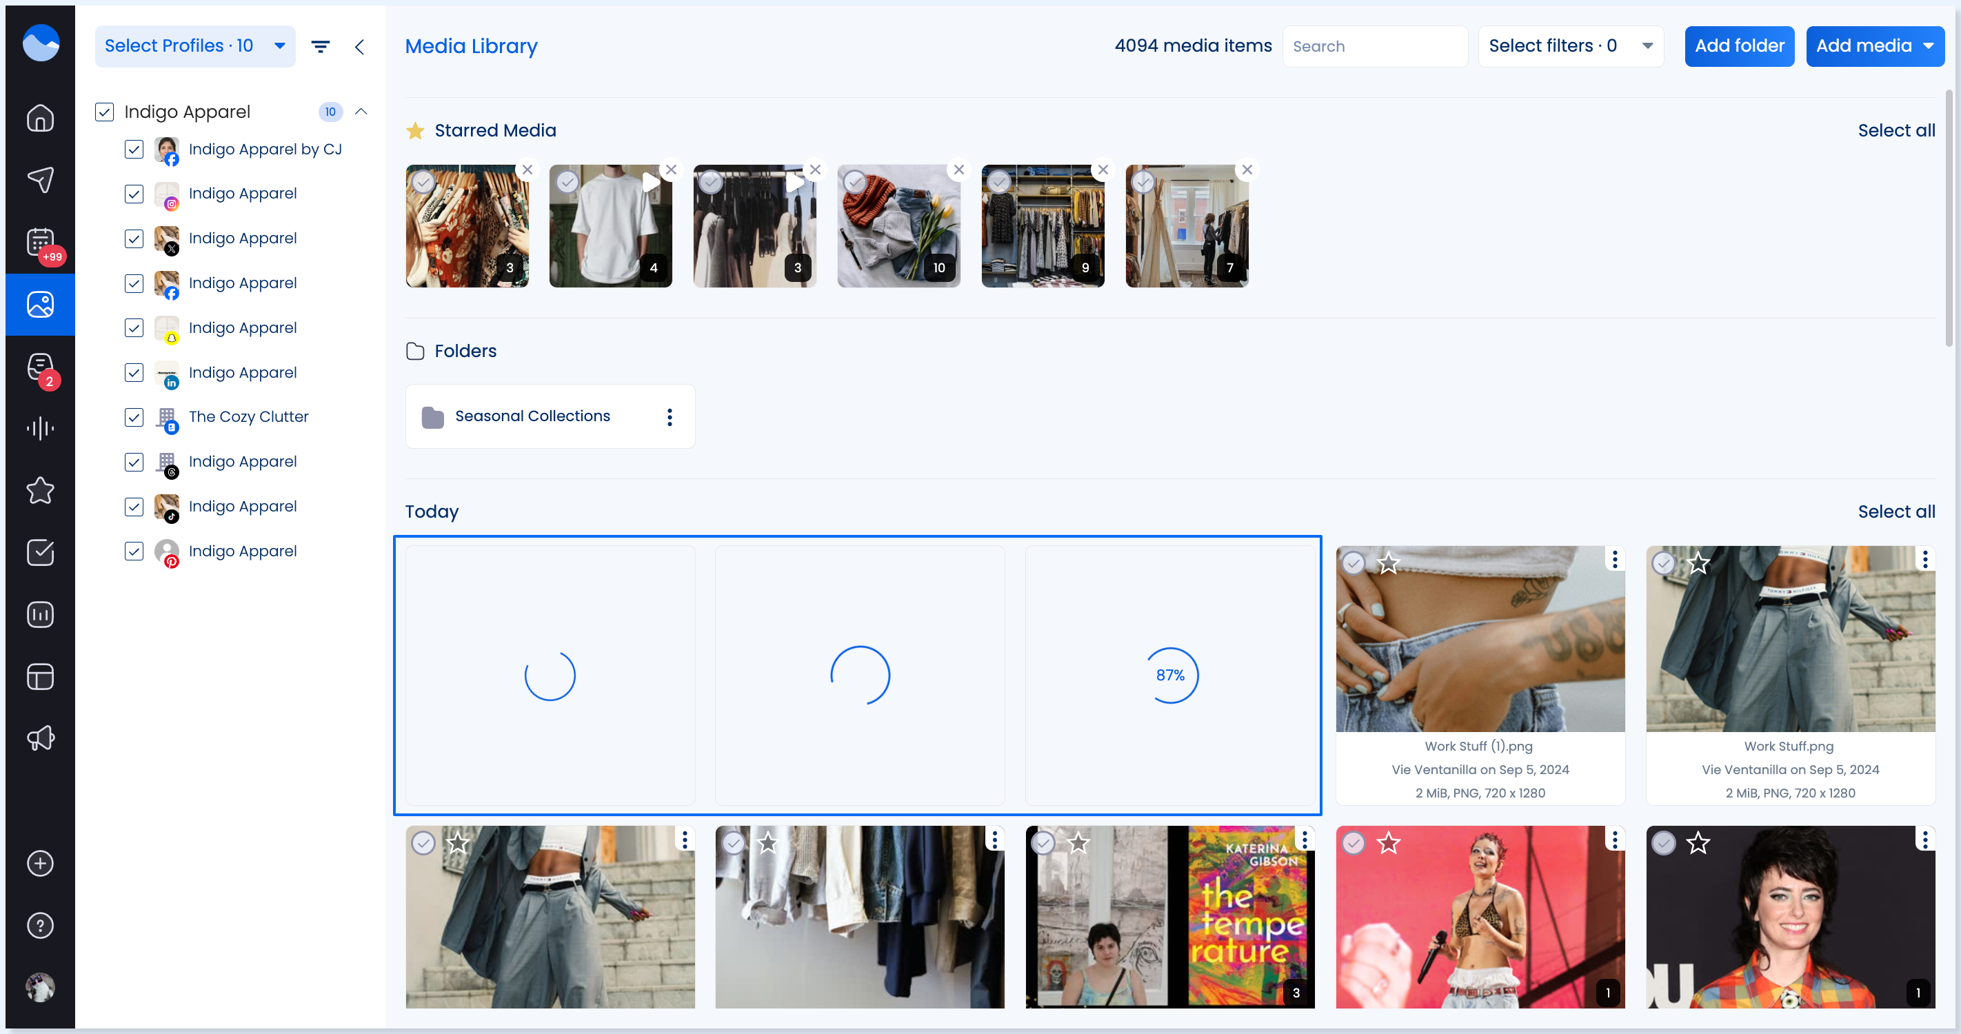Uncheck the X (Twitter) Indigo Apparel profile

134,239
